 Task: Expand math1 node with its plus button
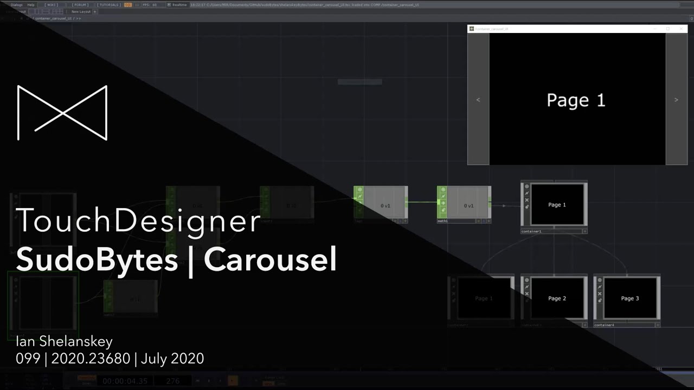tap(489, 221)
